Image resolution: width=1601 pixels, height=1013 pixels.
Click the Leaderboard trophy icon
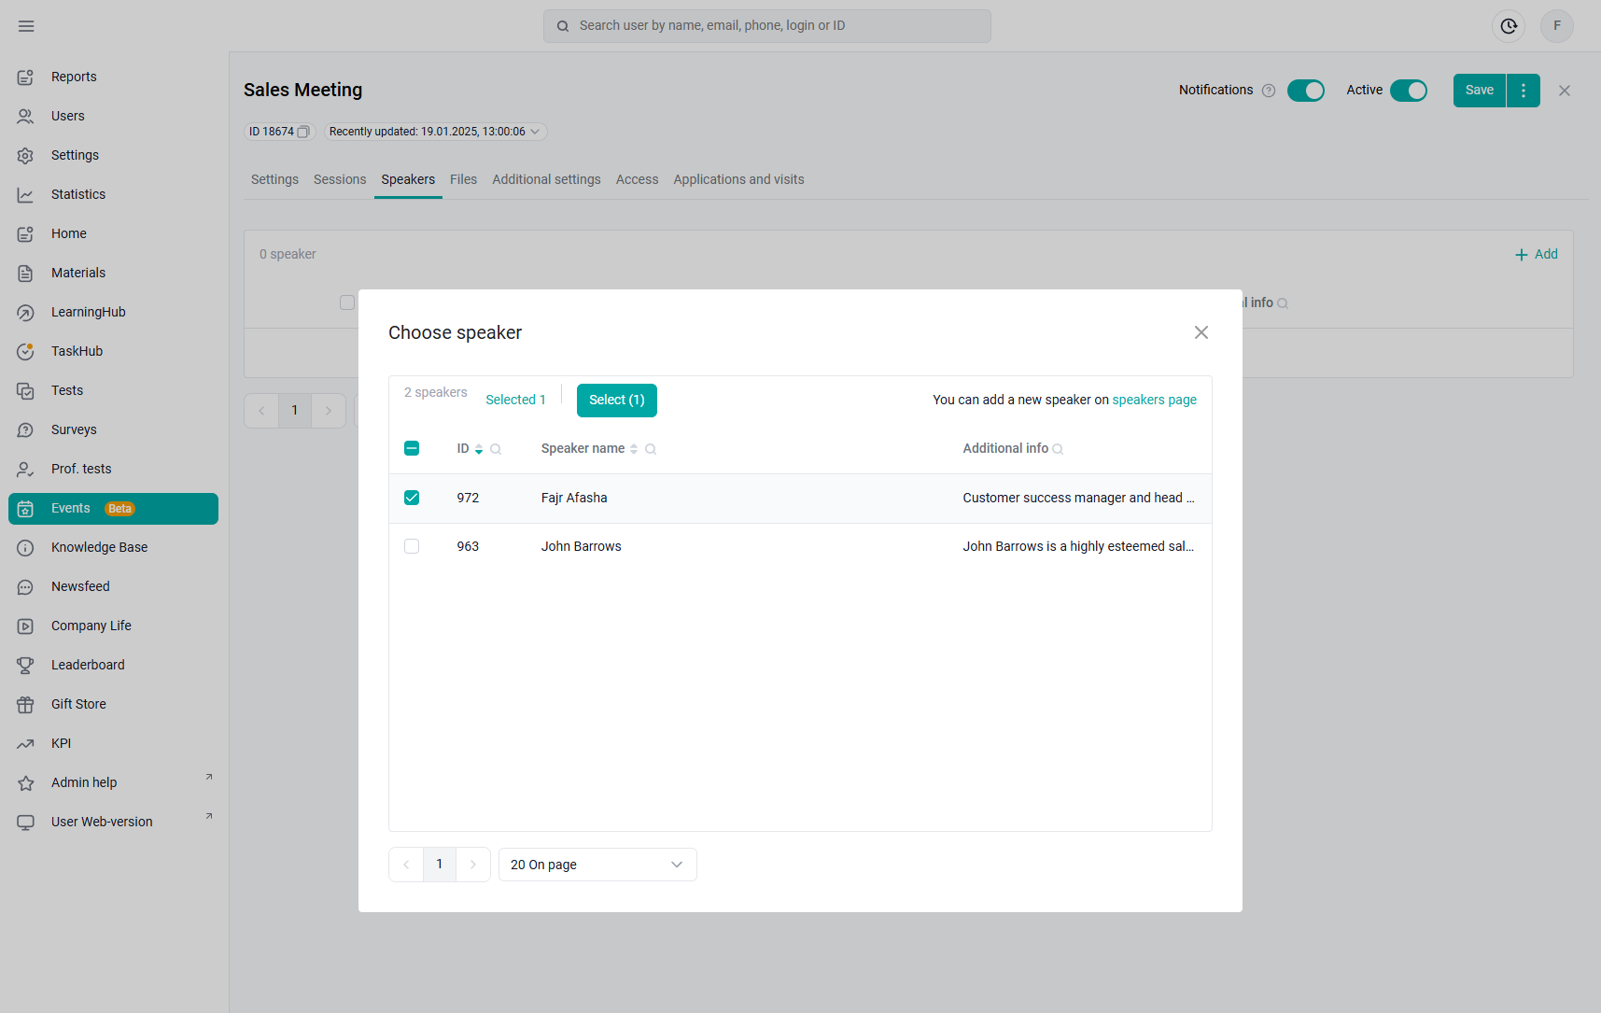26,666
